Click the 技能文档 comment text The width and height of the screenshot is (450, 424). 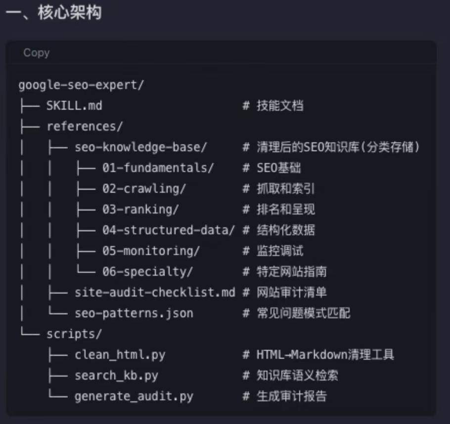tap(280, 106)
